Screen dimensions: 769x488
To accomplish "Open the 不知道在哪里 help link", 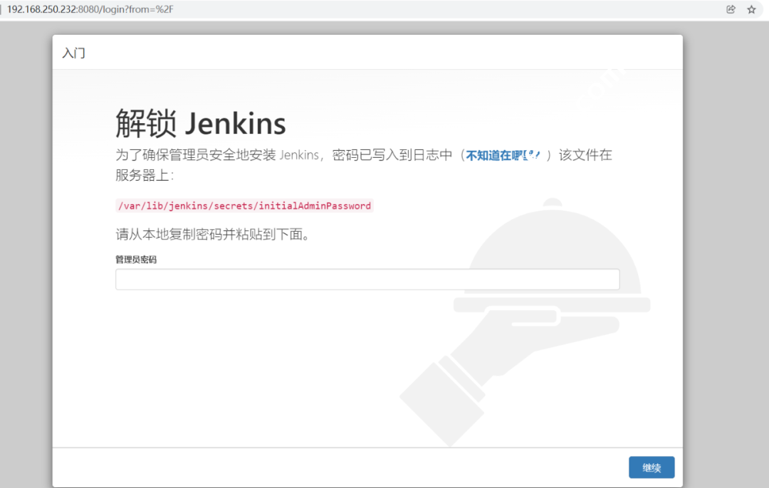I will pyautogui.click(x=503, y=155).
